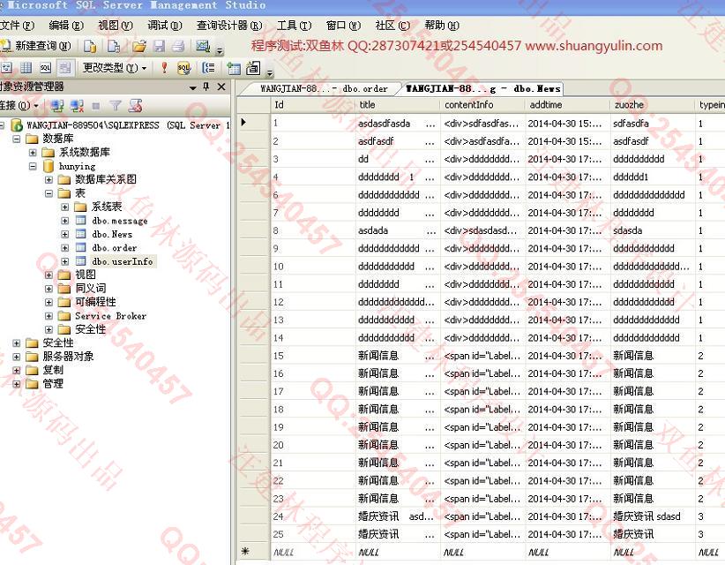This screenshot has width=725, height=565.
Task: Click the WANGJIAN-889504\SQLEXPRESS server node
Action: coord(128,125)
